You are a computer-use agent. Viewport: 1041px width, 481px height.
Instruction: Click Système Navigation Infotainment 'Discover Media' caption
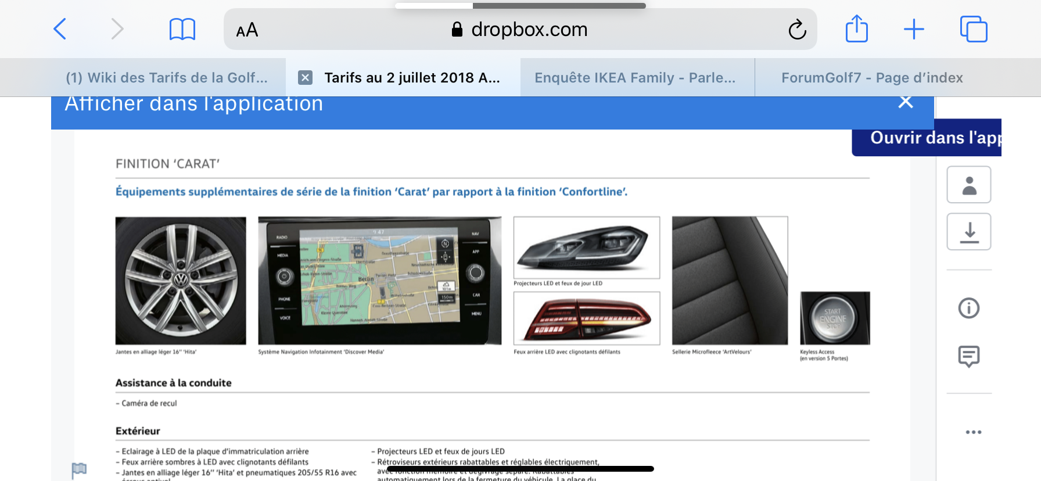(321, 352)
